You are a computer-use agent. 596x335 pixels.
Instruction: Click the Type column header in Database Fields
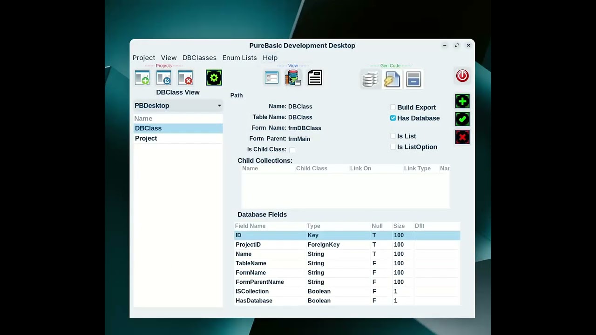pyautogui.click(x=338, y=226)
